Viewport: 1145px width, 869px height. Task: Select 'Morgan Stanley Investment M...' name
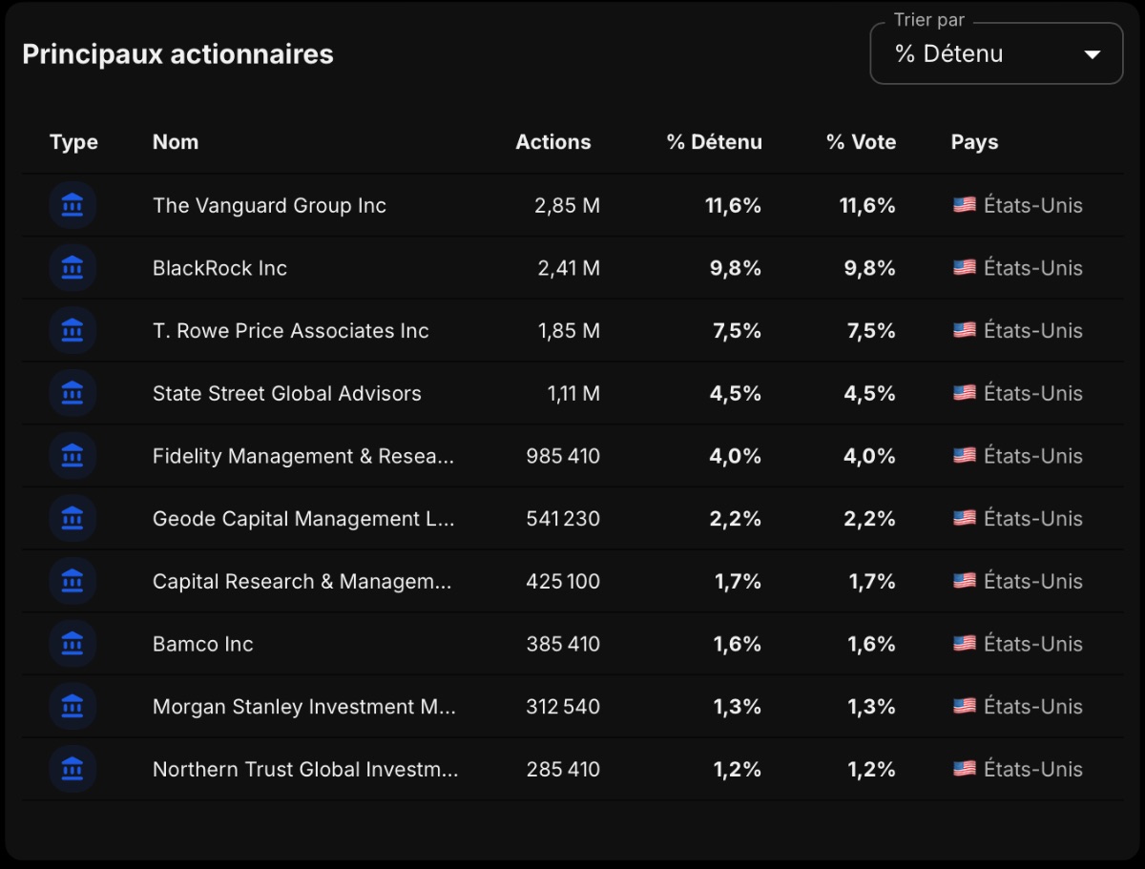304,707
